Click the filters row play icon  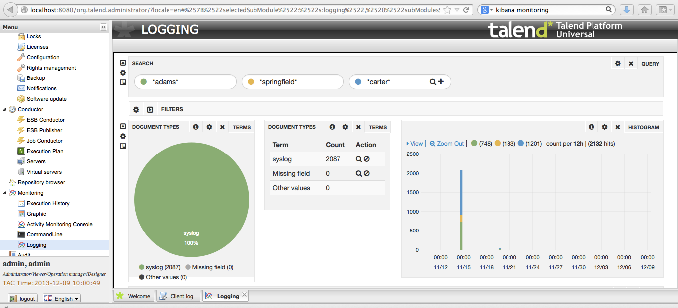pyautogui.click(x=150, y=109)
